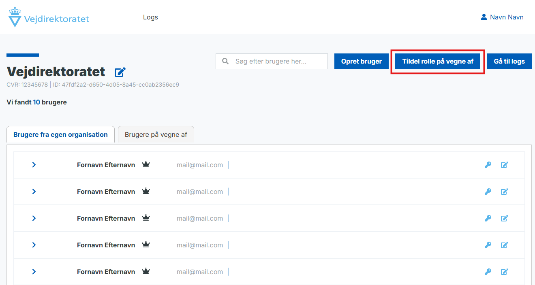Click the crown icon in the fifth user row

pyautogui.click(x=146, y=271)
